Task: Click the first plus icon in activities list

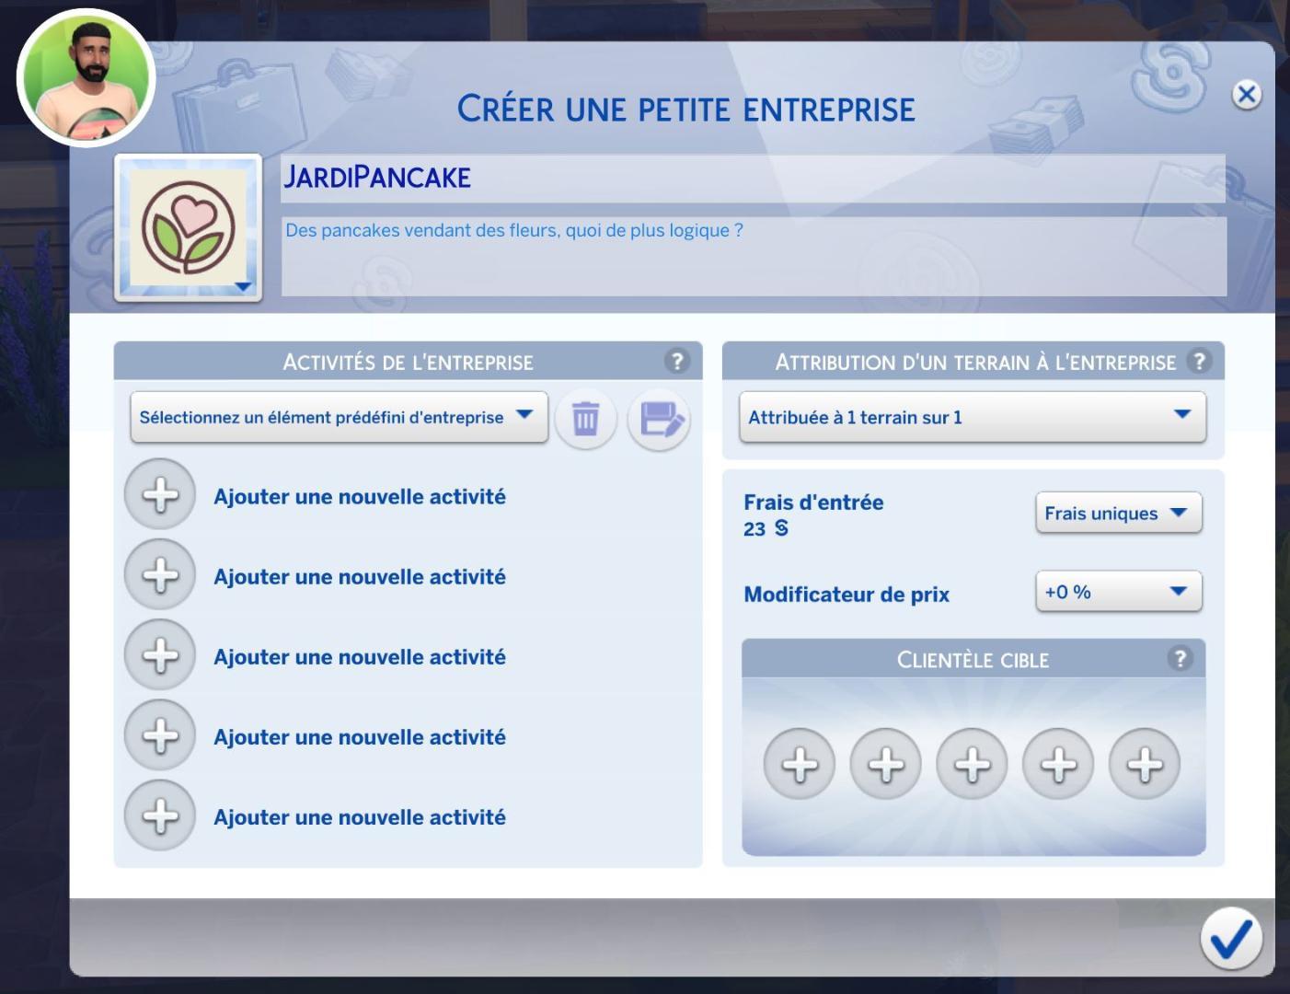Action: click(x=160, y=495)
